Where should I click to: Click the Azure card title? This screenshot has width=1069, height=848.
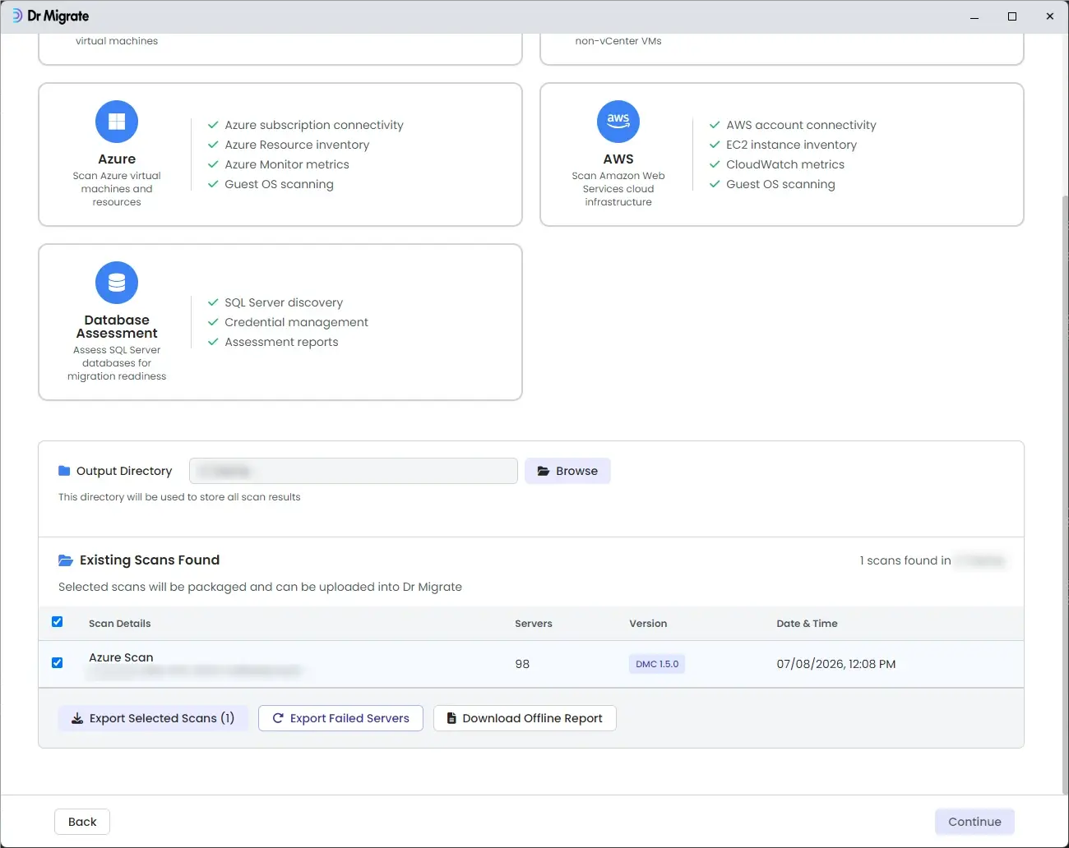pos(117,159)
